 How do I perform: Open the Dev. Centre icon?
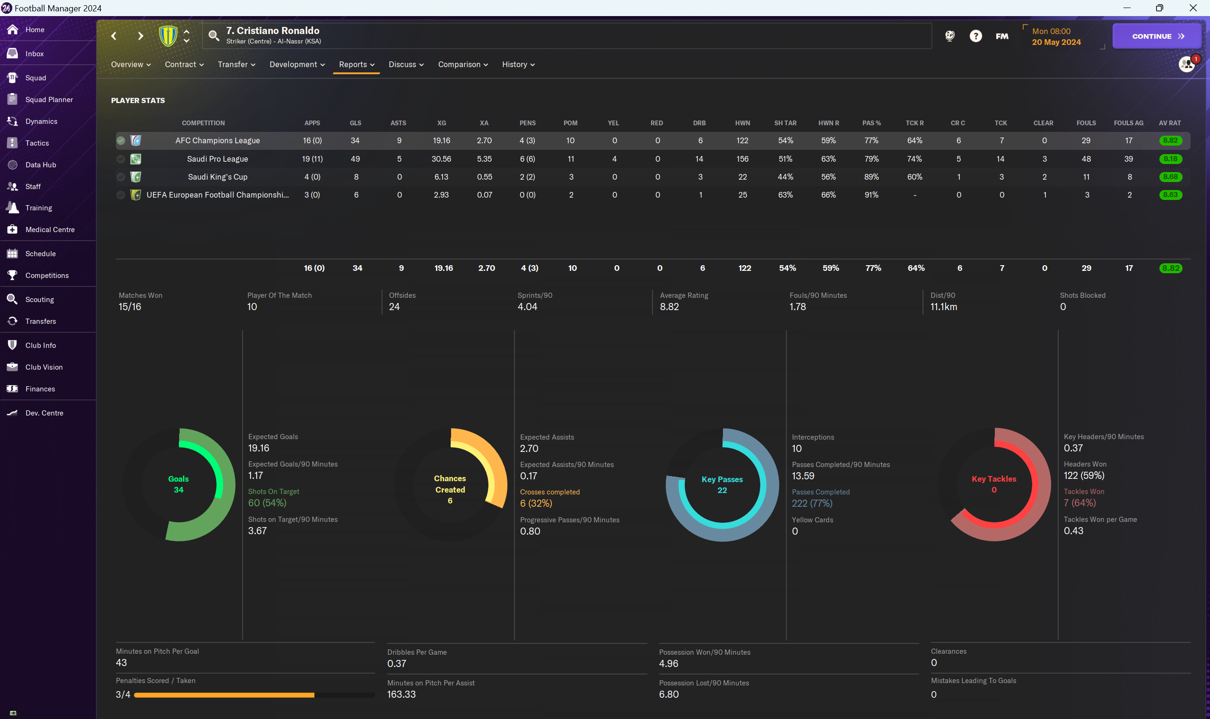click(13, 413)
